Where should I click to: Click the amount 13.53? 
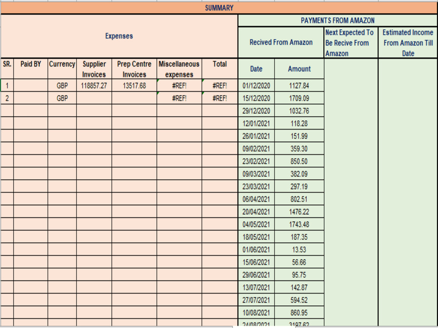299,249
